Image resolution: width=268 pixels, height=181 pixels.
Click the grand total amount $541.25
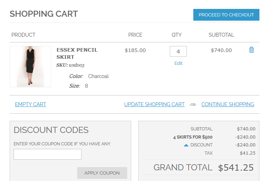tap(236, 168)
